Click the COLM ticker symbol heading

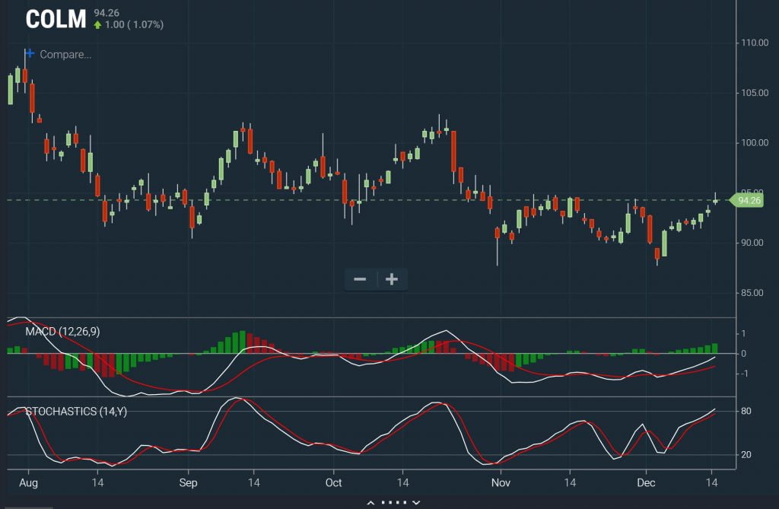(x=53, y=20)
